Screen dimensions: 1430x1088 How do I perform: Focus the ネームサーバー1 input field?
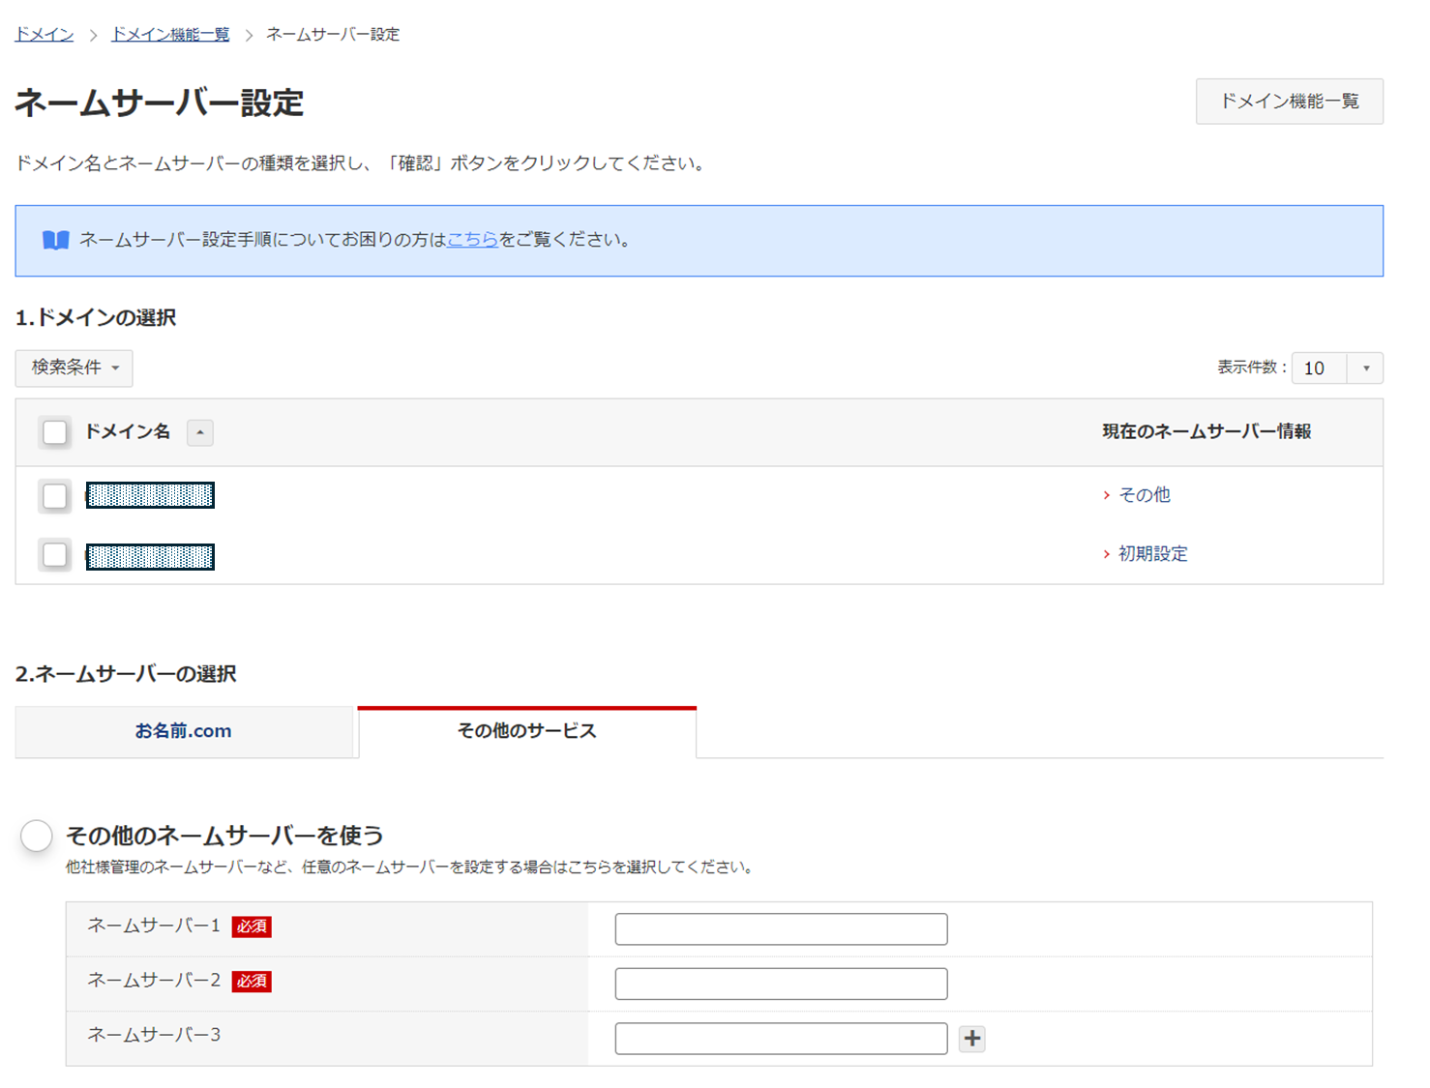click(x=781, y=929)
